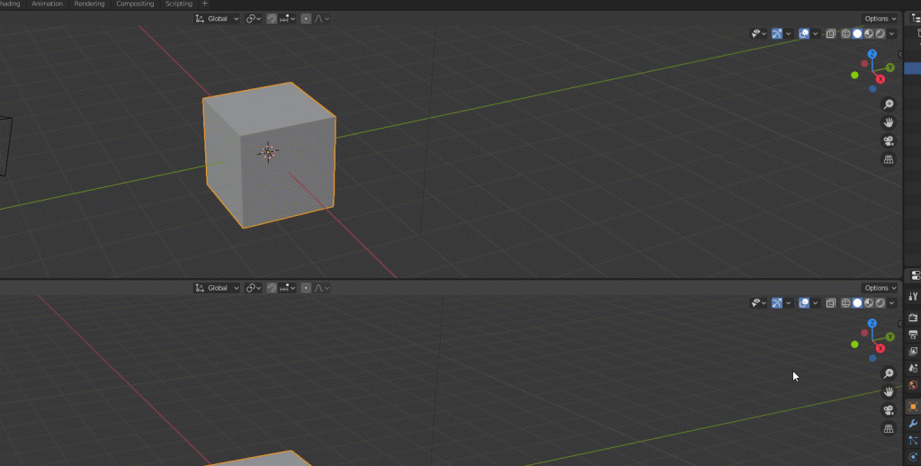
Task: Add a new workspace with plus button
Action: click(x=204, y=4)
